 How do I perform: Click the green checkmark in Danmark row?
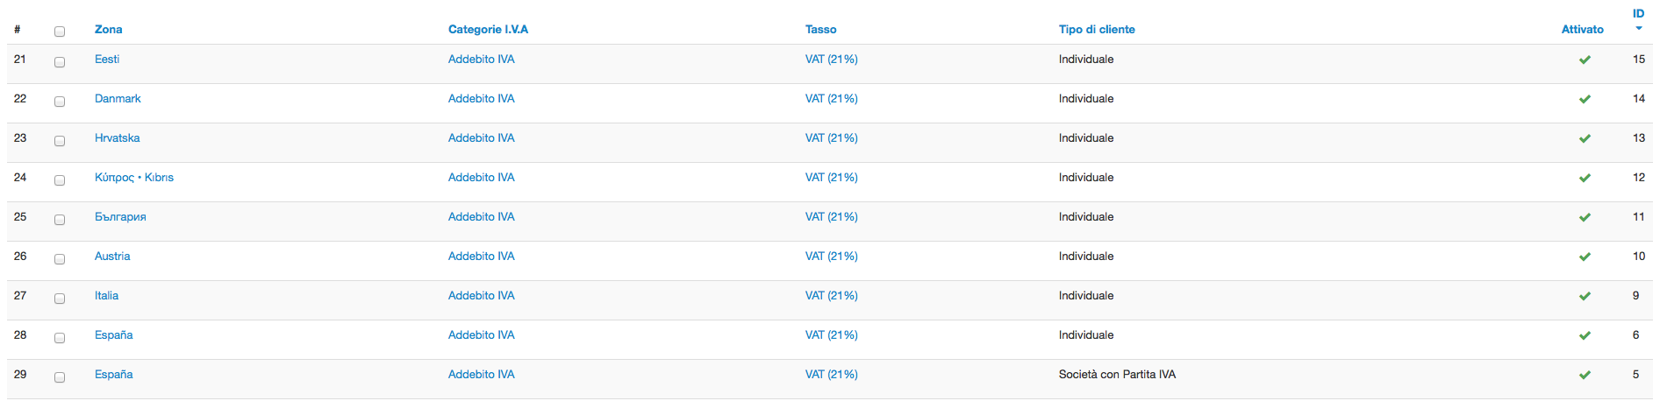(x=1585, y=100)
